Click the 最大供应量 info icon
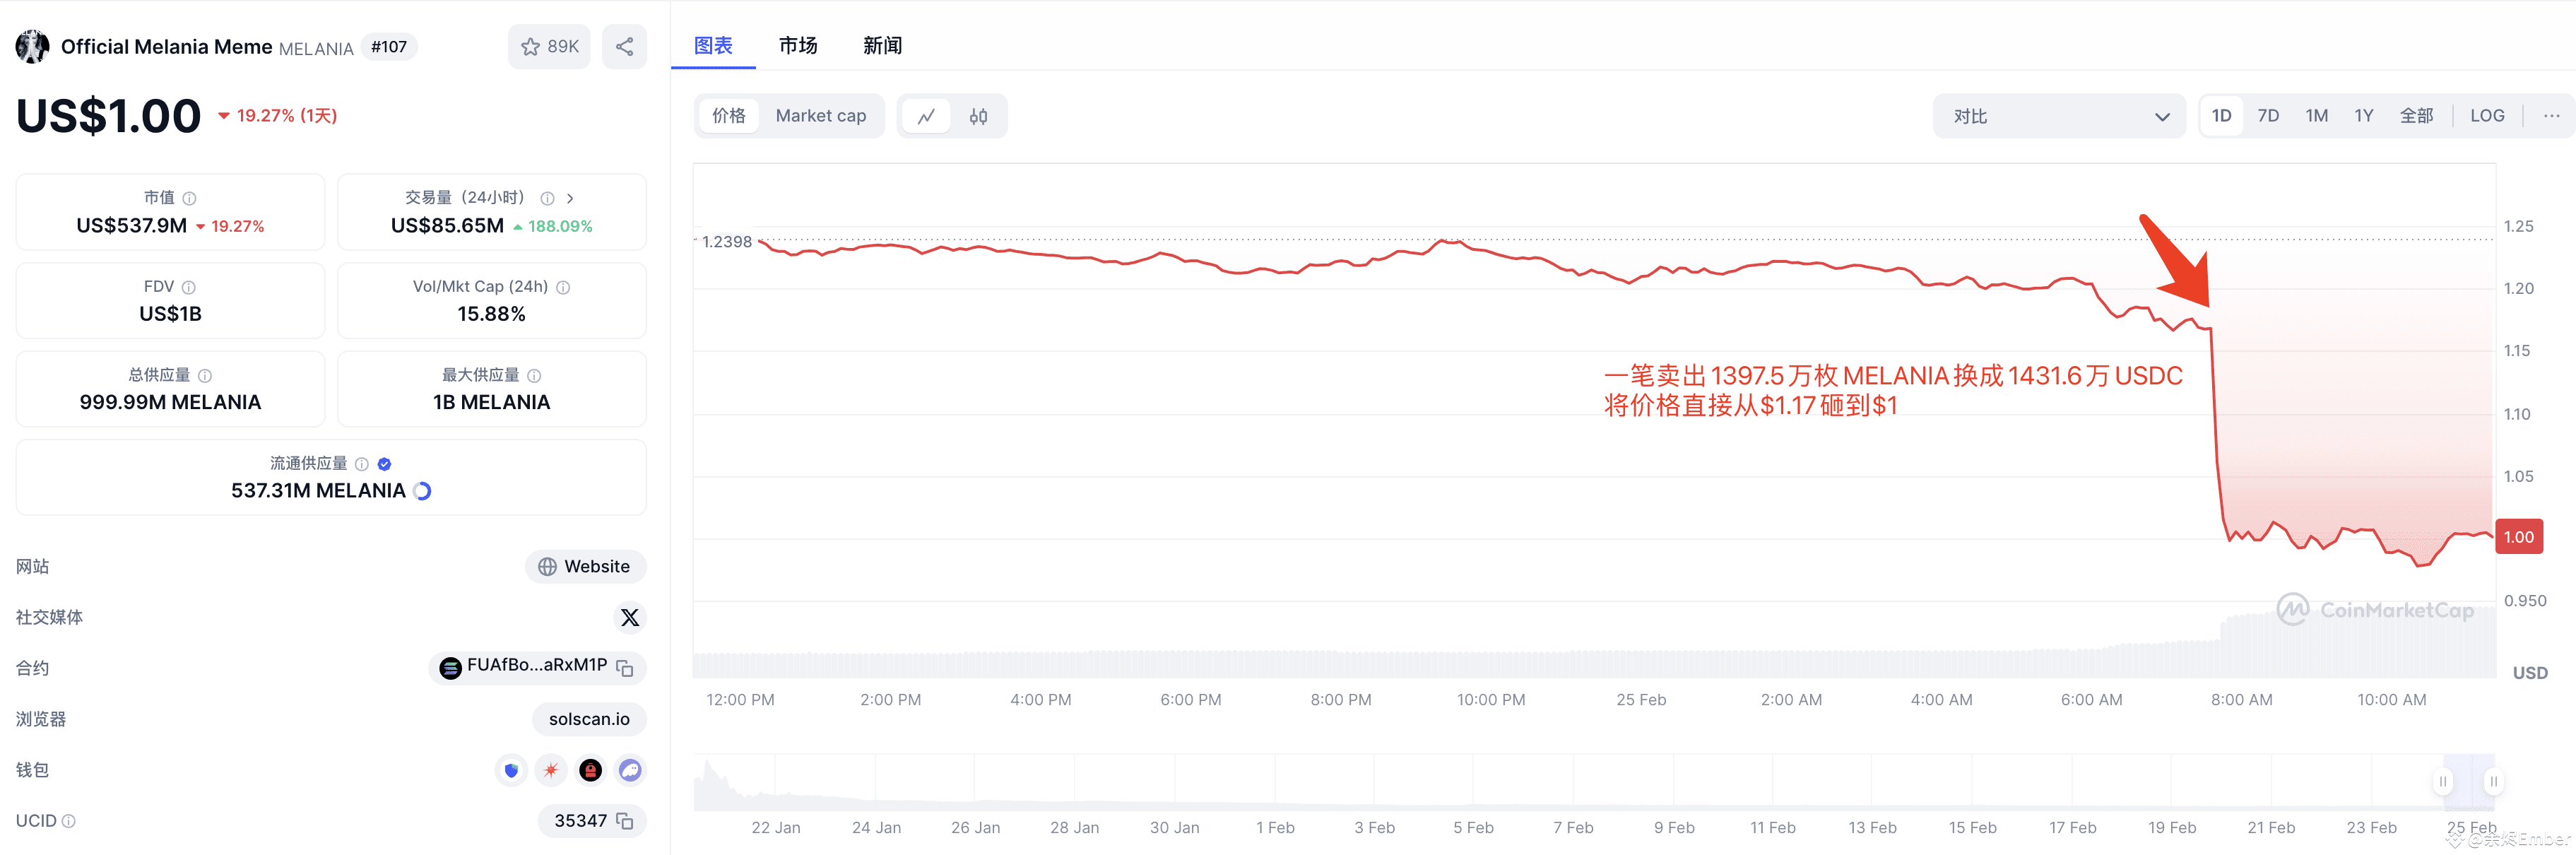Viewport: 2576px width, 855px height. tap(534, 376)
